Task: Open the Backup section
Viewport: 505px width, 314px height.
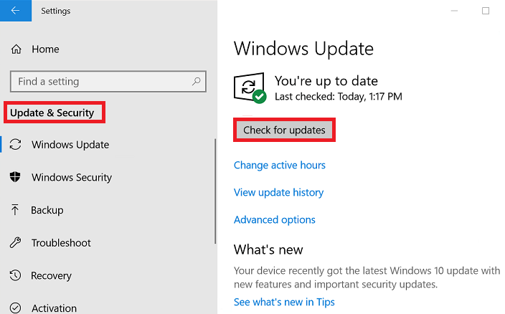Action: 47,210
